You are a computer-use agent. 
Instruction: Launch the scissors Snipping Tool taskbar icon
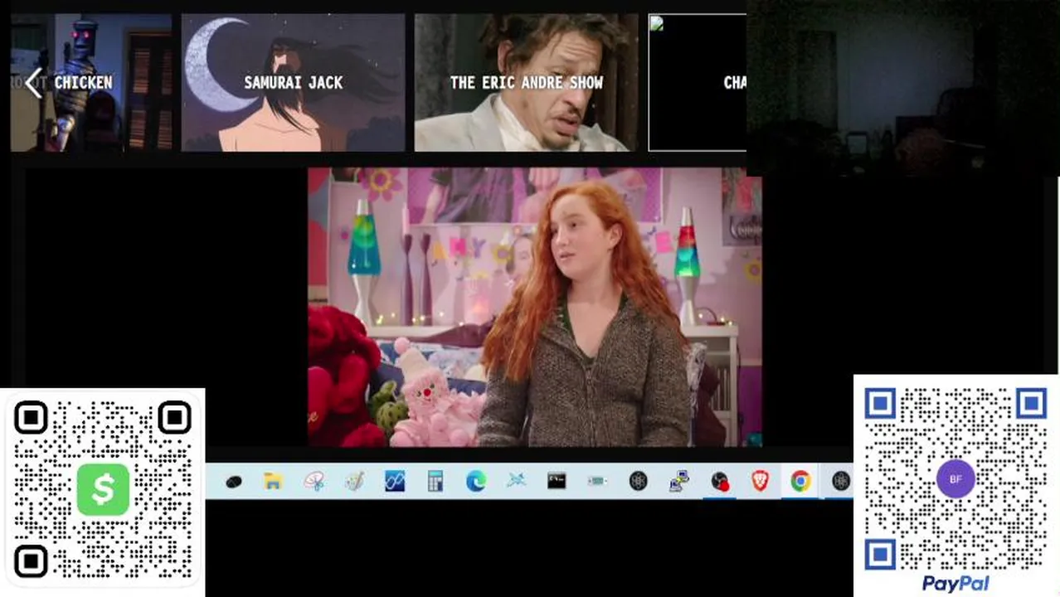(x=314, y=481)
